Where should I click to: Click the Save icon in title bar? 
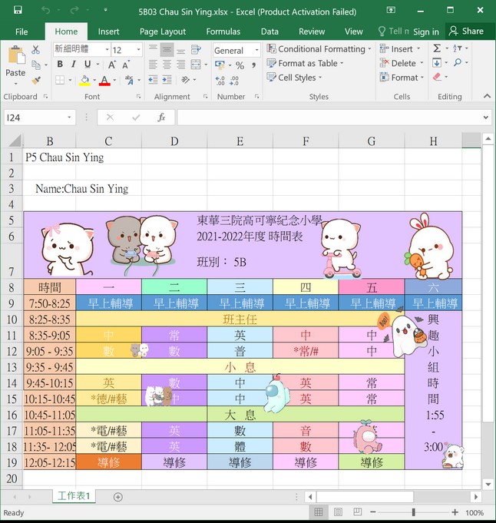click(x=18, y=10)
